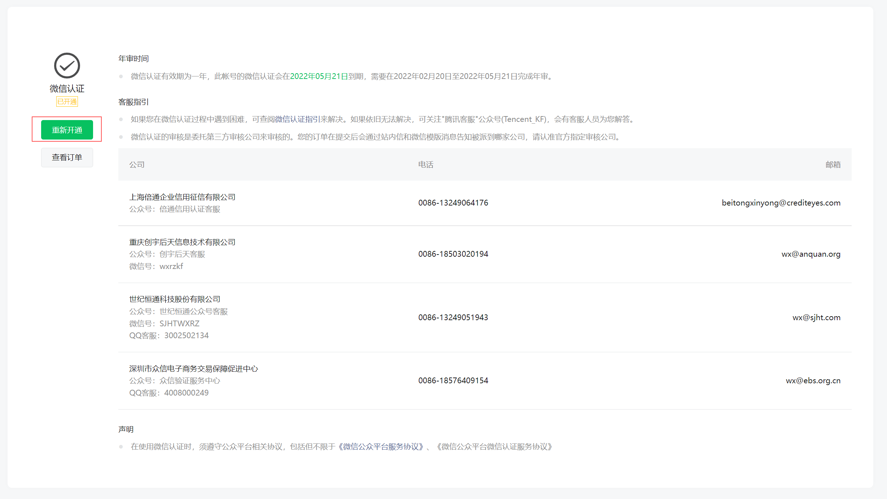Select phone number 0086-13249064176
This screenshot has width=887, height=499.
click(x=453, y=203)
